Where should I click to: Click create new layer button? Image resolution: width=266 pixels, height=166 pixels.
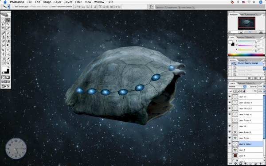point(256,164)
